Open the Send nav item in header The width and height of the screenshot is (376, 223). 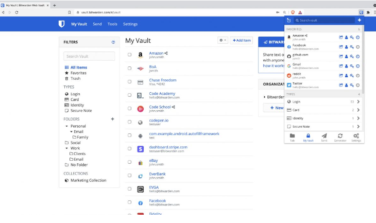pos(97,24)
